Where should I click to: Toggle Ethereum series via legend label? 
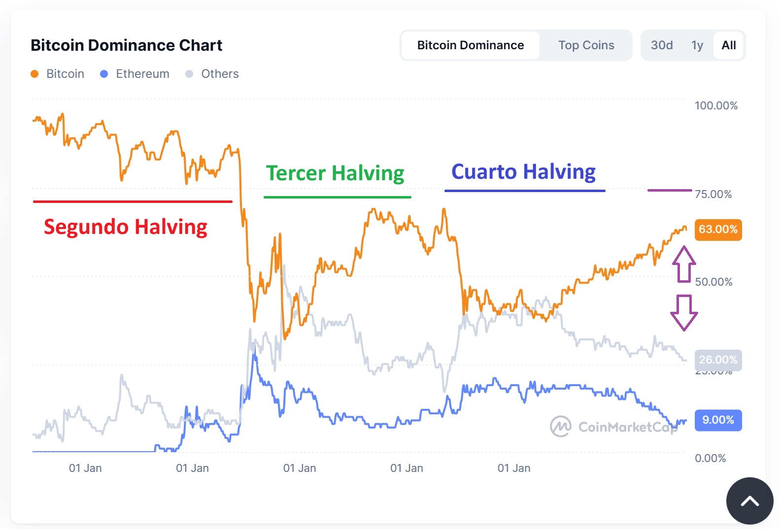pos(142,74)
